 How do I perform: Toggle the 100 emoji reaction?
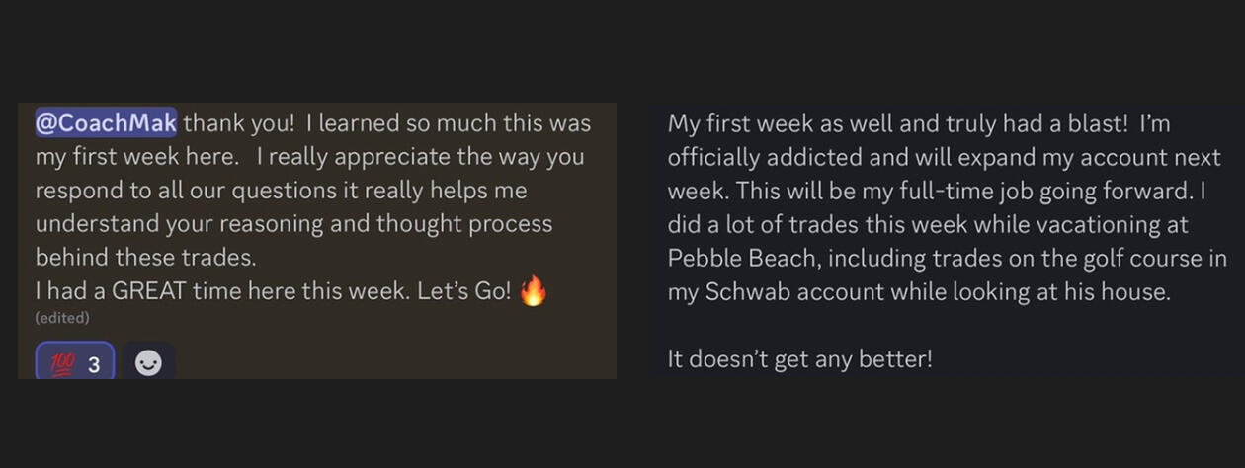point(75,363)
